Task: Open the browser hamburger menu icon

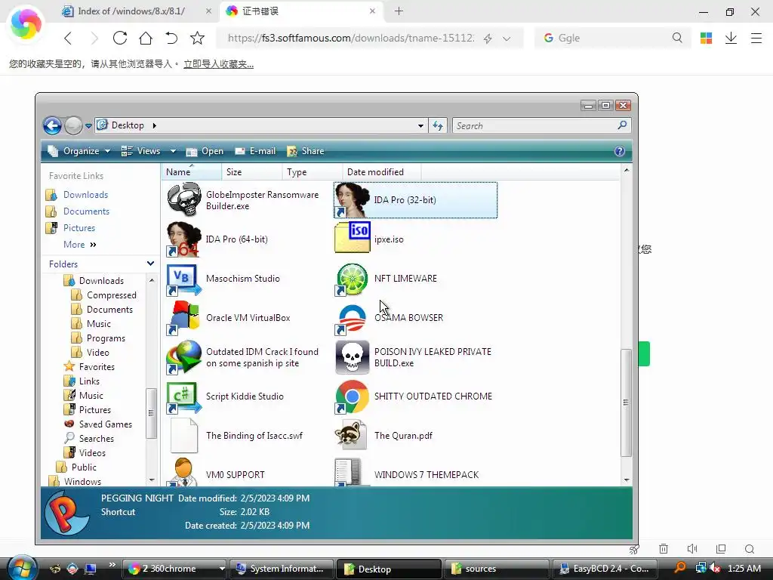Action: (x=756, y=38)
